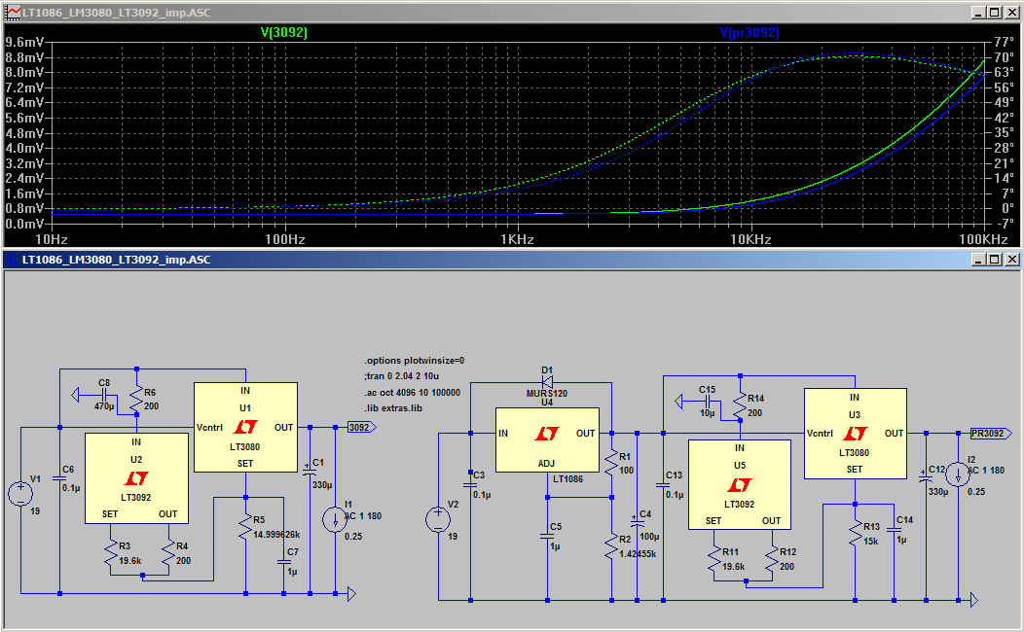The height and width of the screenshot is (632, 1024).
Task: Click the 77° phase axis label
Action: coord(1005,43)
